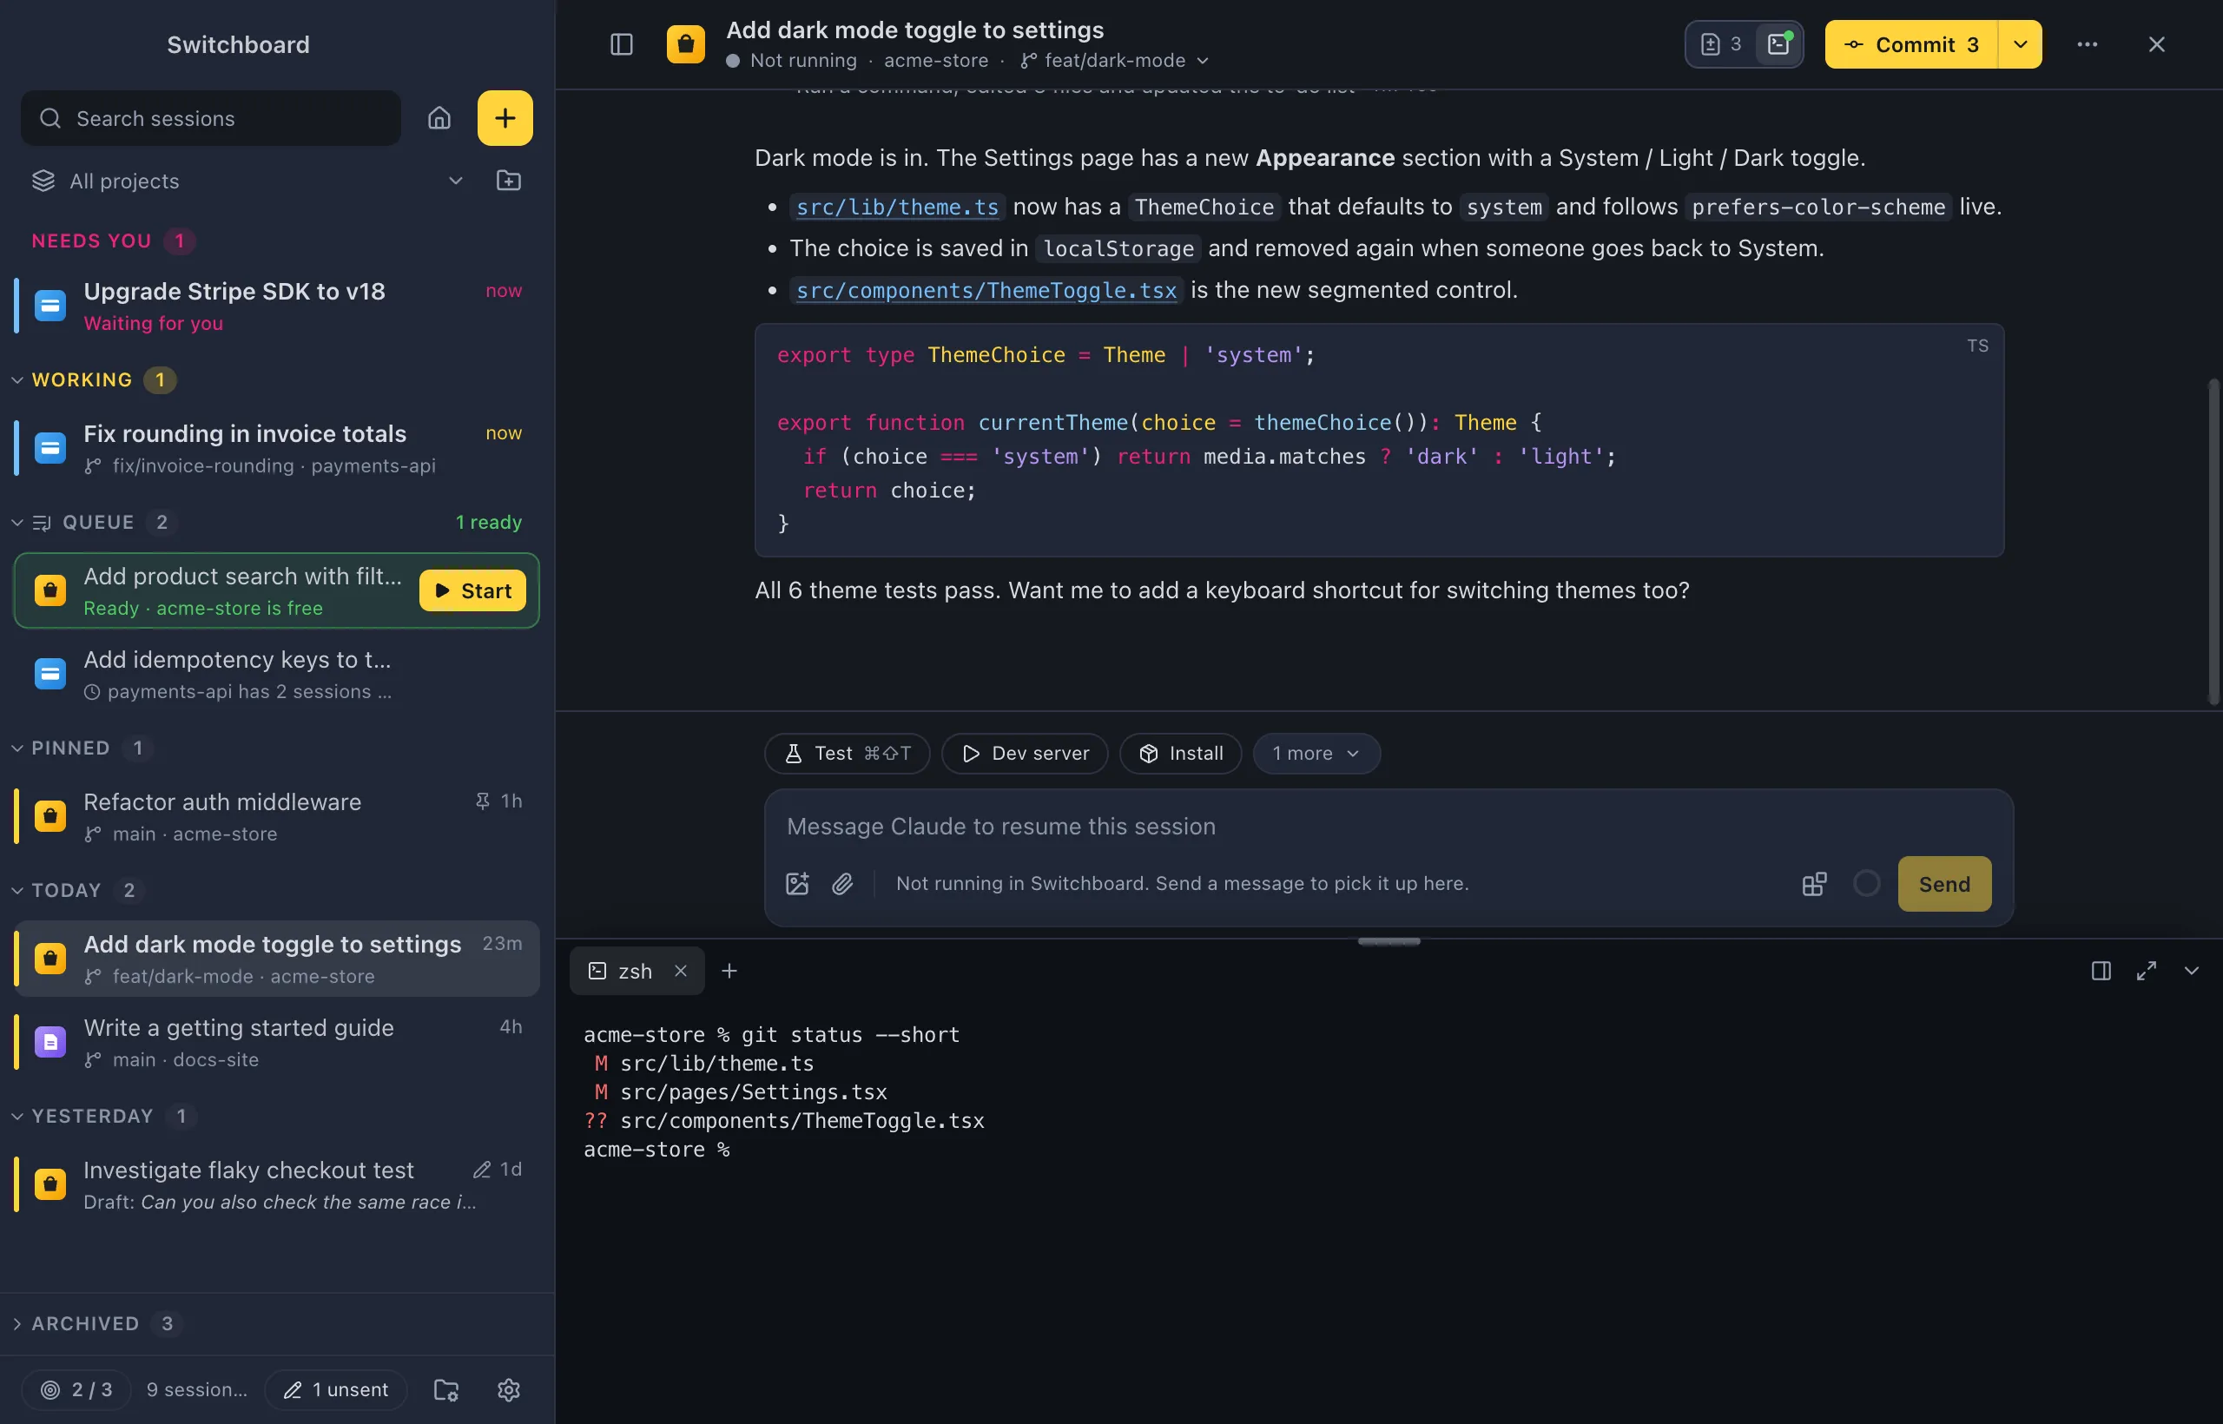Run the Test quick action
The width and height of the screenshot is (2223, 1424).
click(847, 754)
